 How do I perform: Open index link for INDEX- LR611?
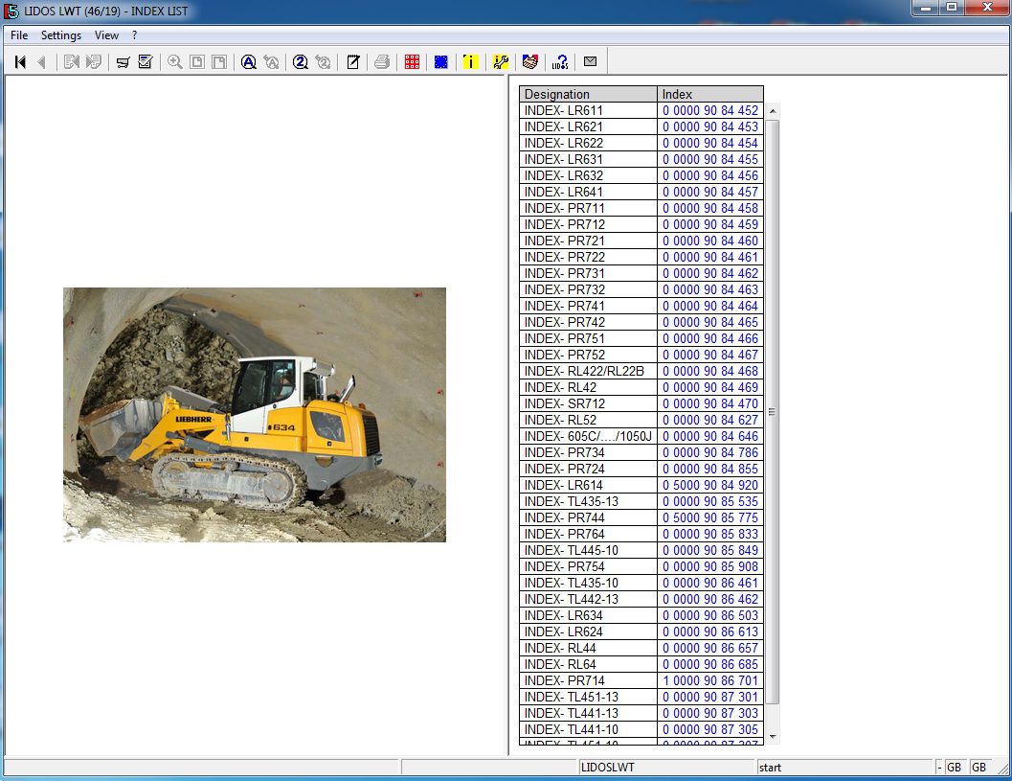pos(709,110)
